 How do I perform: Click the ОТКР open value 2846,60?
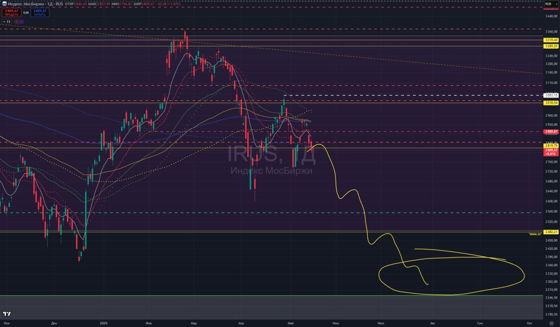pos(80,3)
